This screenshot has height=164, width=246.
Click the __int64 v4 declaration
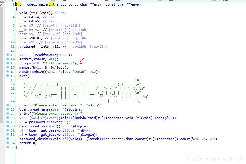30,17
